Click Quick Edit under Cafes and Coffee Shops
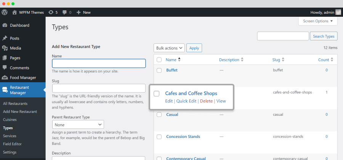343x160 pixels. (x=186, y=101)
